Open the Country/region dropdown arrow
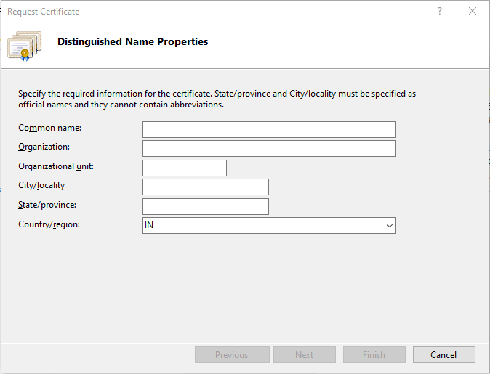The image size is (490, 374). (x=389, y=225)
